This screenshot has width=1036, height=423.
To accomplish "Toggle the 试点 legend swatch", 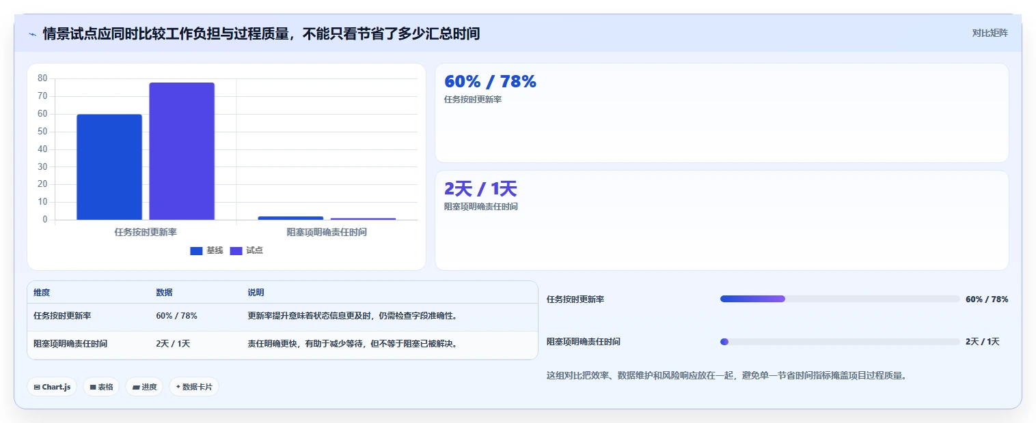I will click(236, 251).
